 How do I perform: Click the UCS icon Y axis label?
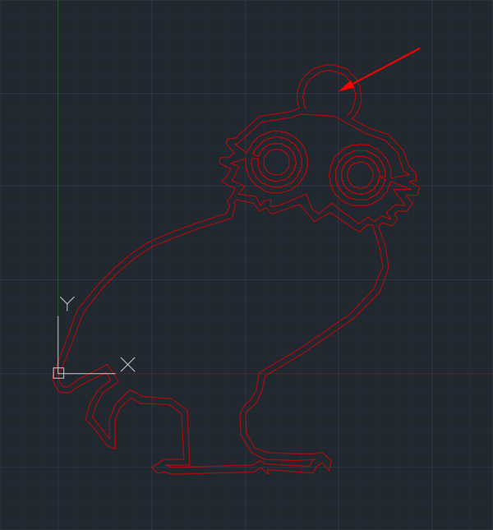point(67,303)
